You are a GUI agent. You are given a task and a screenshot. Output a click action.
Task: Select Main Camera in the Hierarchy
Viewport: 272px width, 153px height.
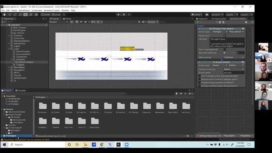point(20,28)
